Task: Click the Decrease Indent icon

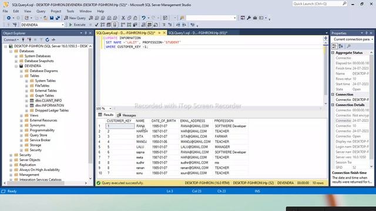Action: point(178,25)
